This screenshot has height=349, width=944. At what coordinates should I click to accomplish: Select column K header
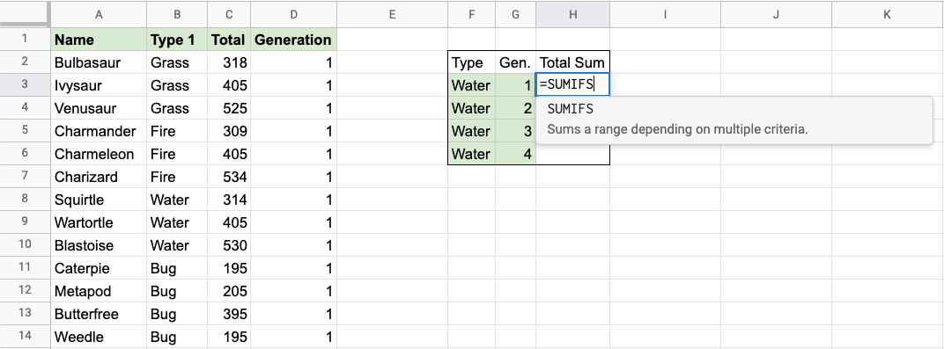pyautogui.click(x=887, y=14)
